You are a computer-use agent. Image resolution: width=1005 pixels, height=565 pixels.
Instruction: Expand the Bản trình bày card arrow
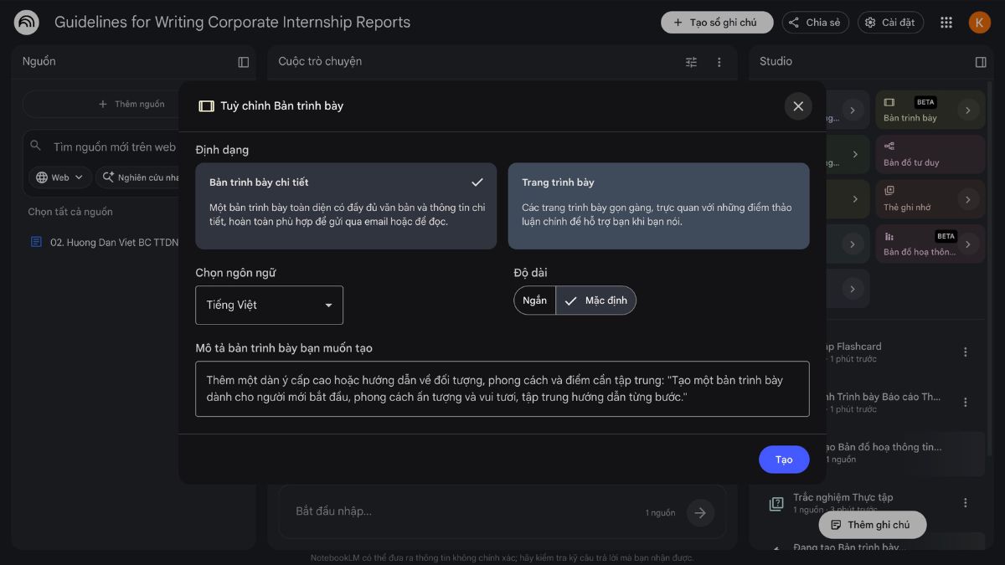[968, 110]
